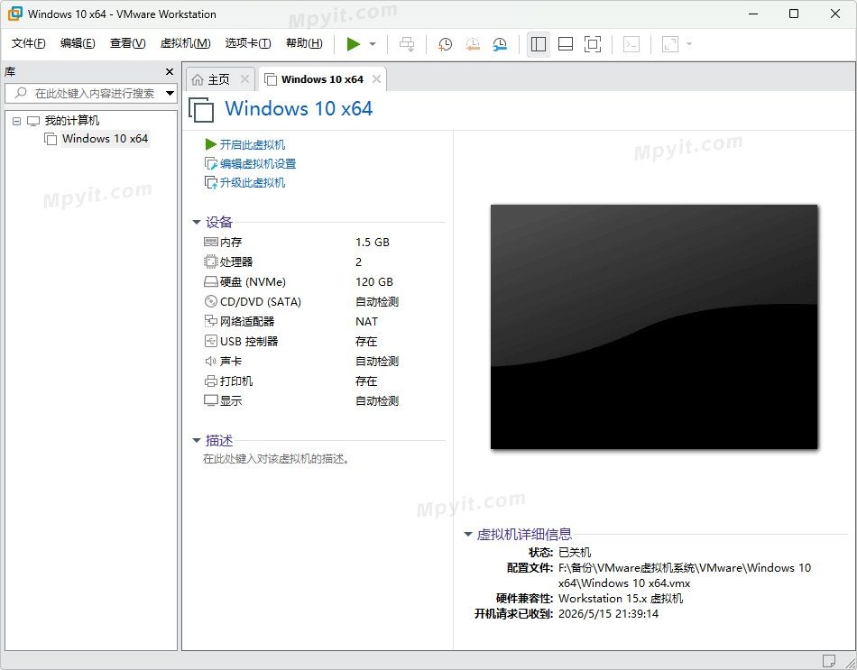The width and height of the screenshot is (857, 670).
Task: Click Send Ctrl+Alt+Del toolbar icon
Action: 407,43
